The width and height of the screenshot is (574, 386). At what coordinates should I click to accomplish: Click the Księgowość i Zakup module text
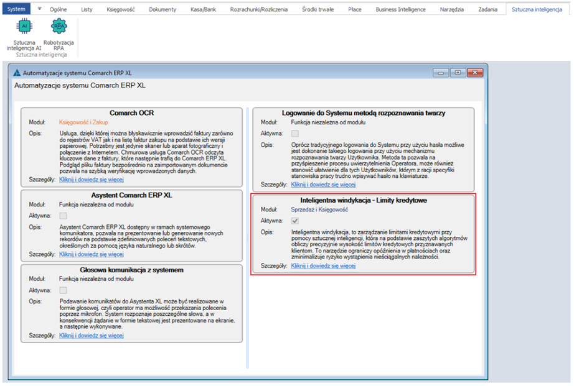83,122
